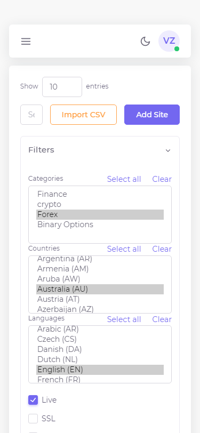The image size is (200, 433).
Task: Open the hamburger navigation menu
Action: point(26,42)
